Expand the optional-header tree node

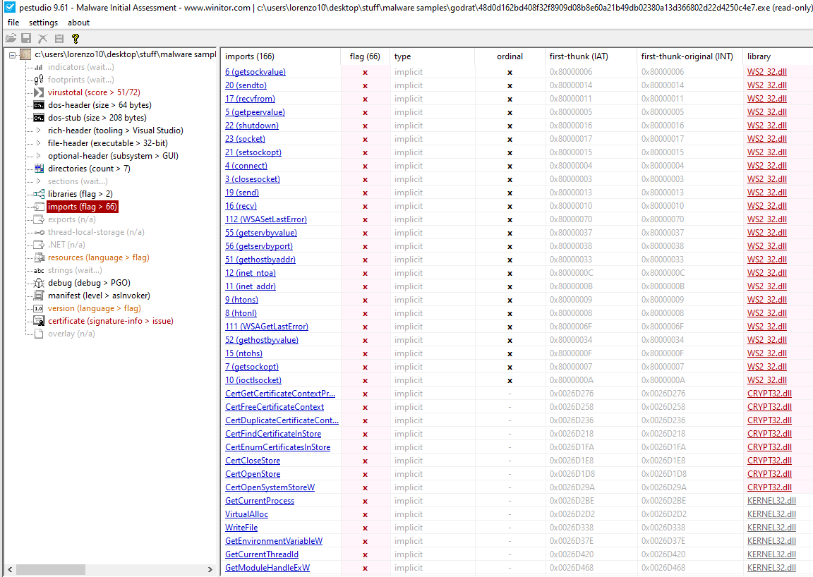[x=39, y=156]
